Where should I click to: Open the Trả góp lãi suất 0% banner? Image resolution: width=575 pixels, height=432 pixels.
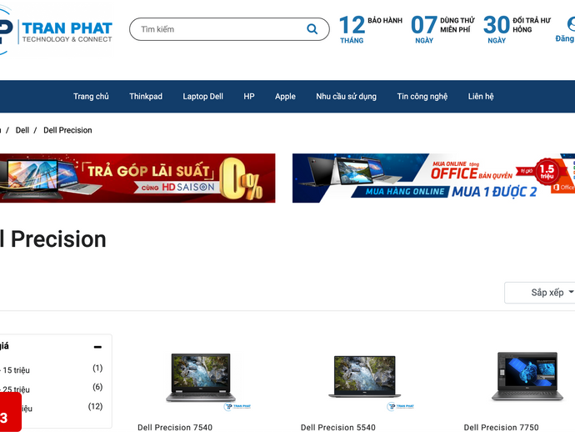coord(137,178)
